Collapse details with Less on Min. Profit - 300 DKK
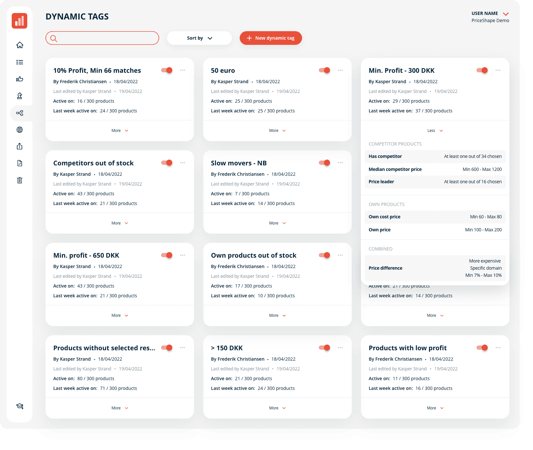The image size is (533, 450). pos(435,131)
